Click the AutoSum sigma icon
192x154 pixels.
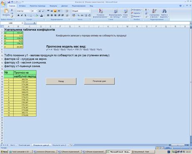(x=146, y=10)
